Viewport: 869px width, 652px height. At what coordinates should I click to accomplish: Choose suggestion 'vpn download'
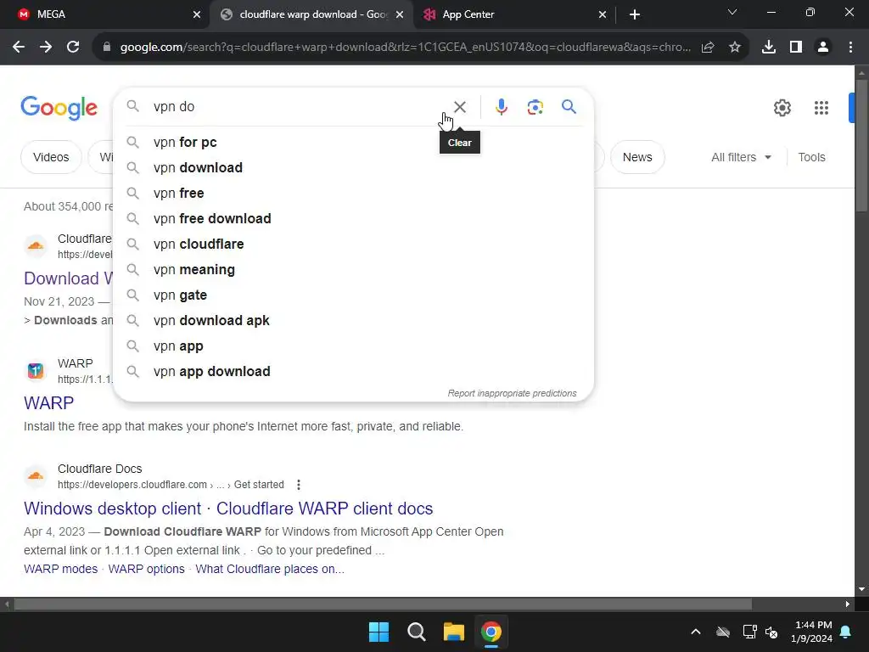pos(354,168)
